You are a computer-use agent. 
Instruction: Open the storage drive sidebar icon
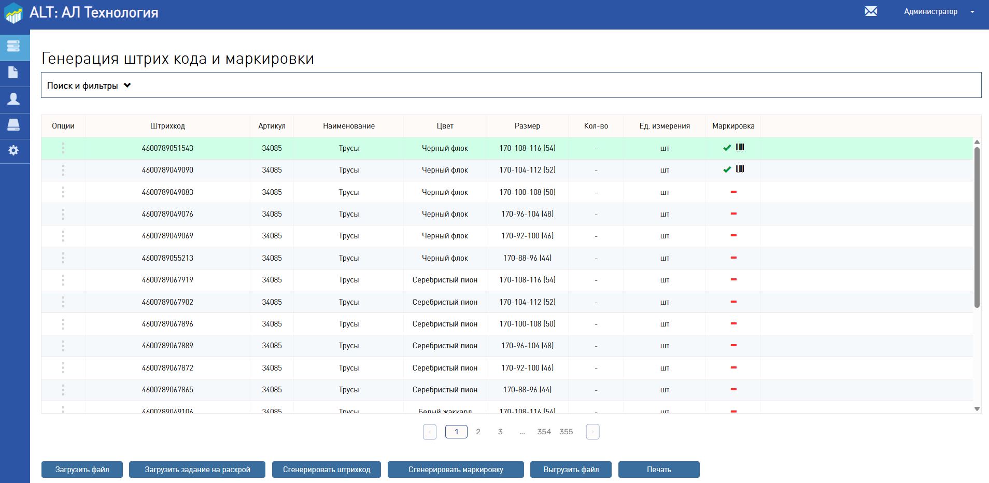[13, 124]
